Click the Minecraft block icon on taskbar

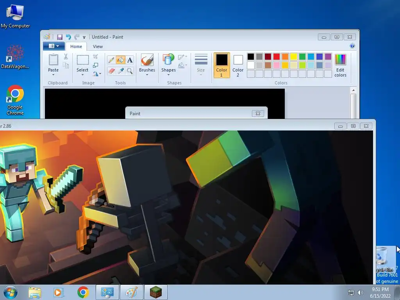155,292
